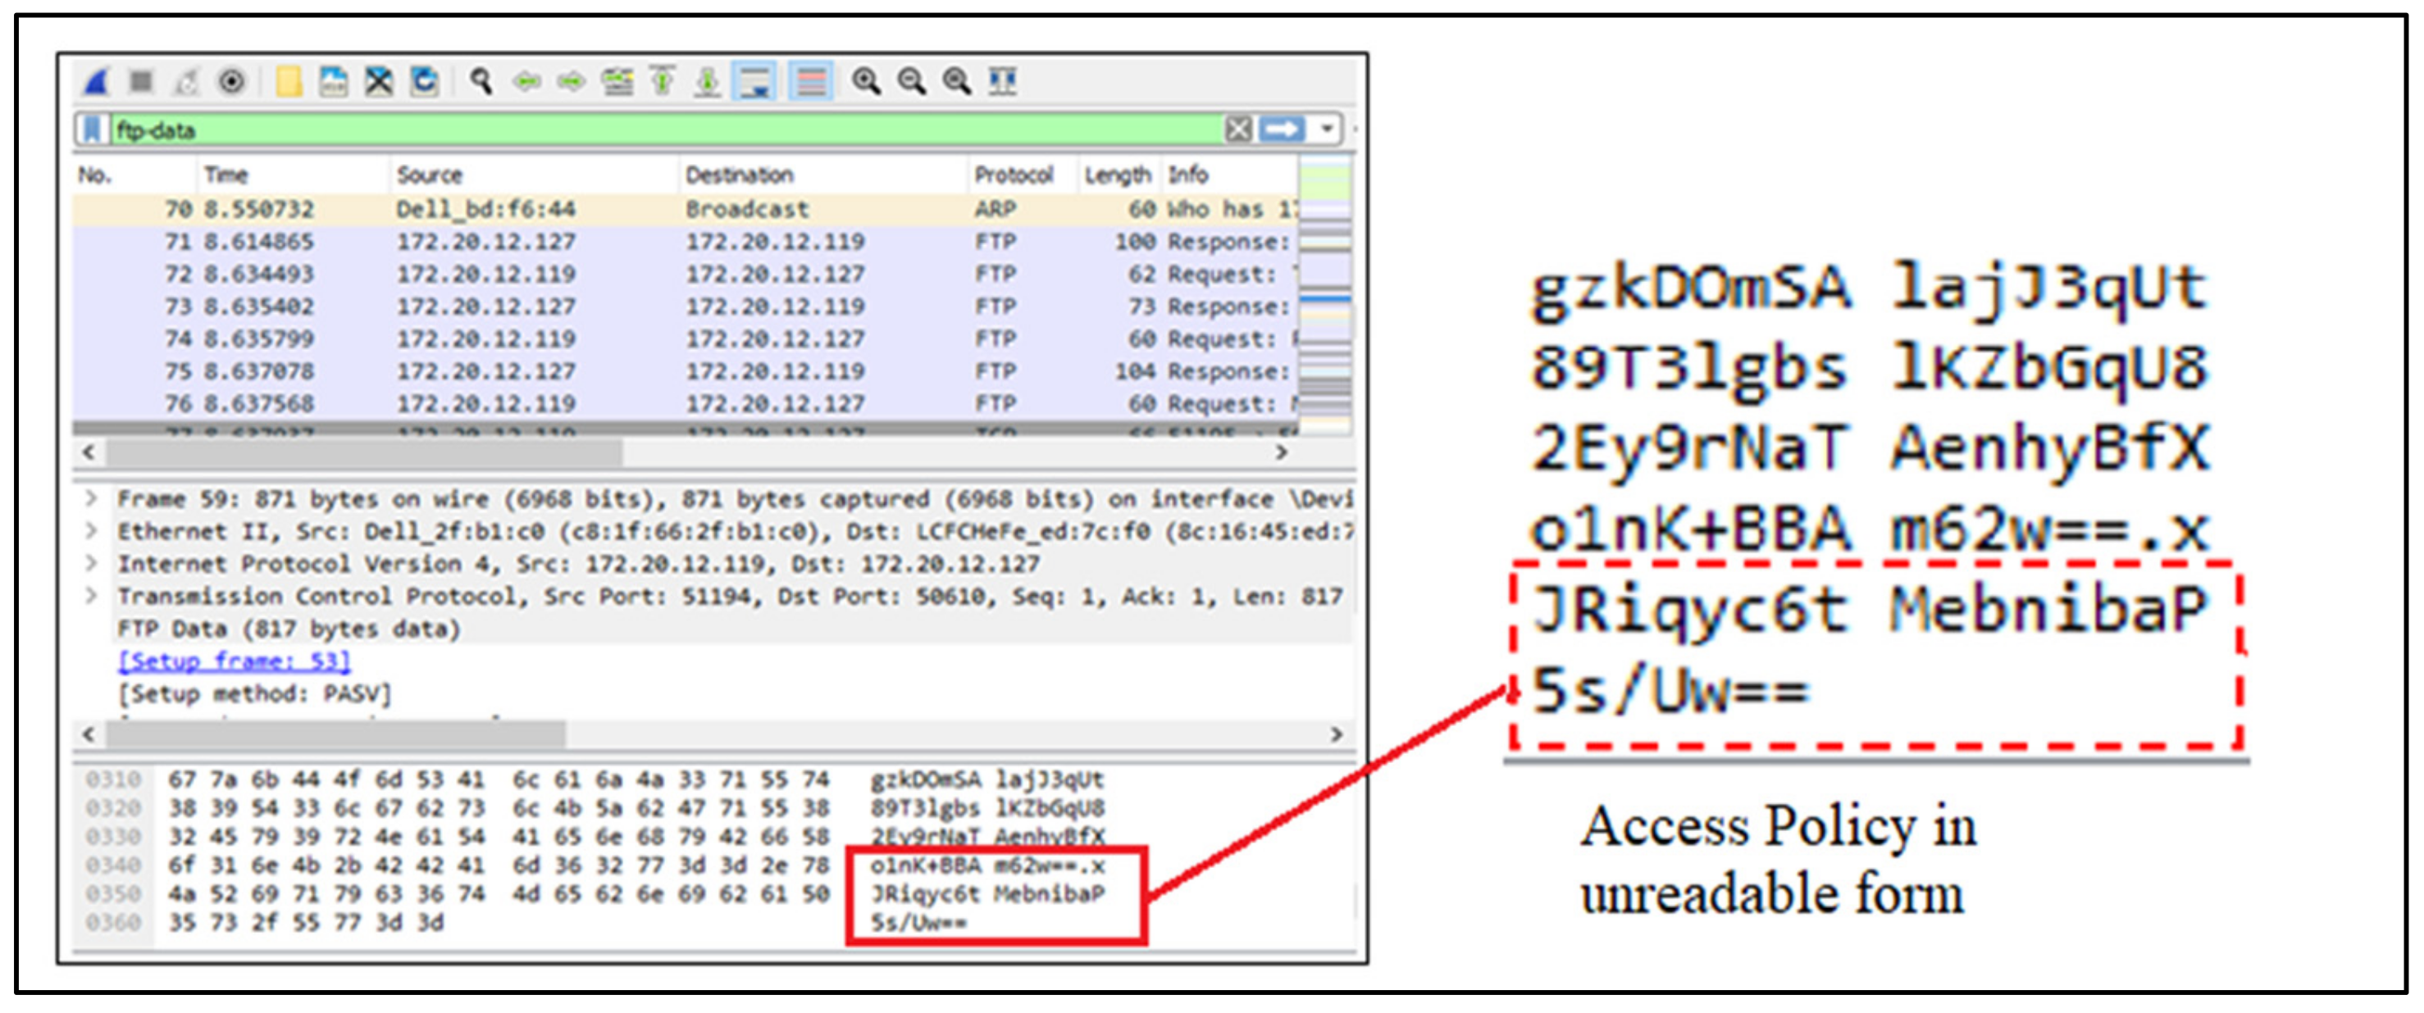The height and width of the screenshot is (1013, 2424).
Task: Click the resize columns icon
Action: click(x=1002, y=82)
